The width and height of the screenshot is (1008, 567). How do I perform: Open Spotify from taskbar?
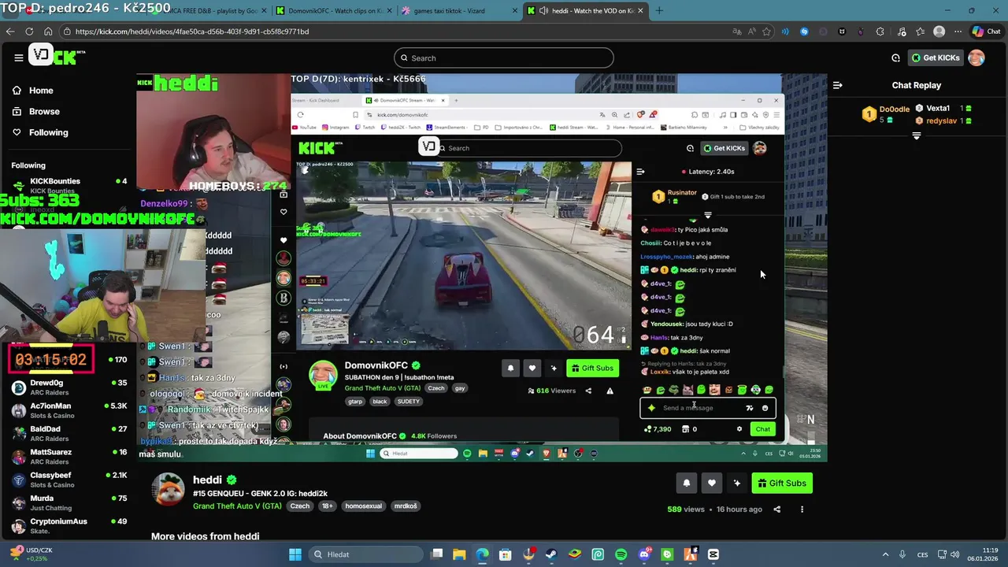[x=621, y=554]
